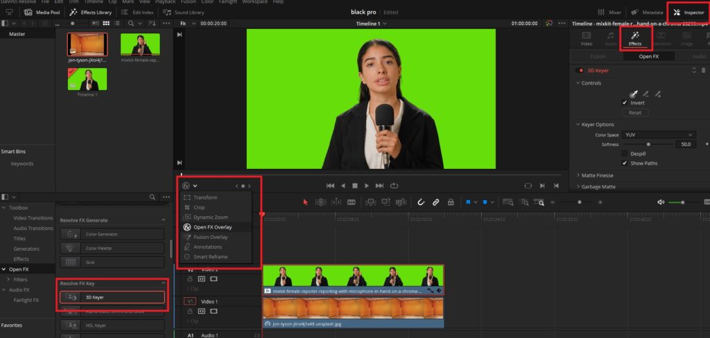The height and width of the screenshot is (338, 710).
Task: Toggle auto select on Video 2 track
Action: point(202,278)
